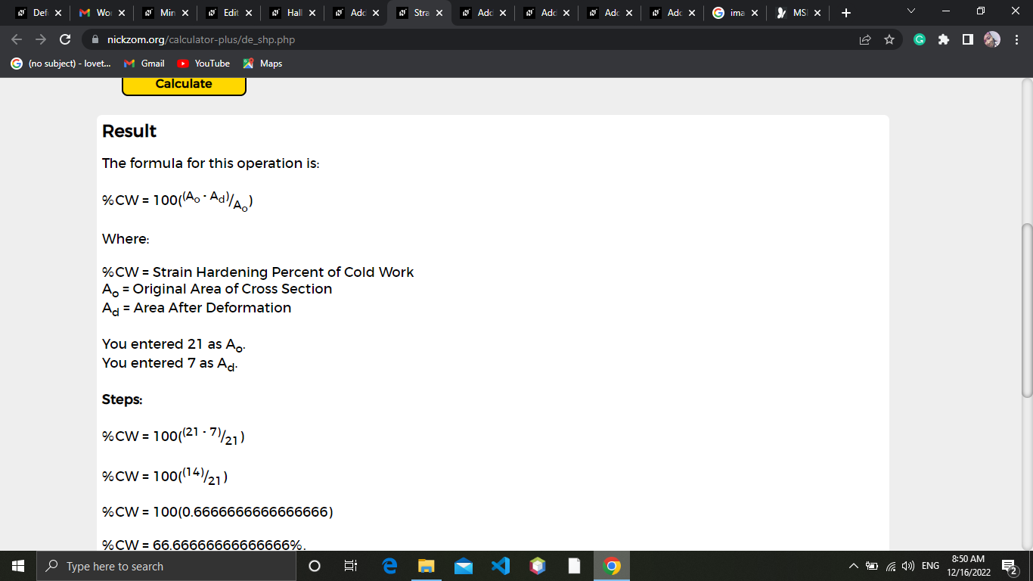Close the Google ima tab
This screenshot has height=581, width=1033.
[754, 13]
